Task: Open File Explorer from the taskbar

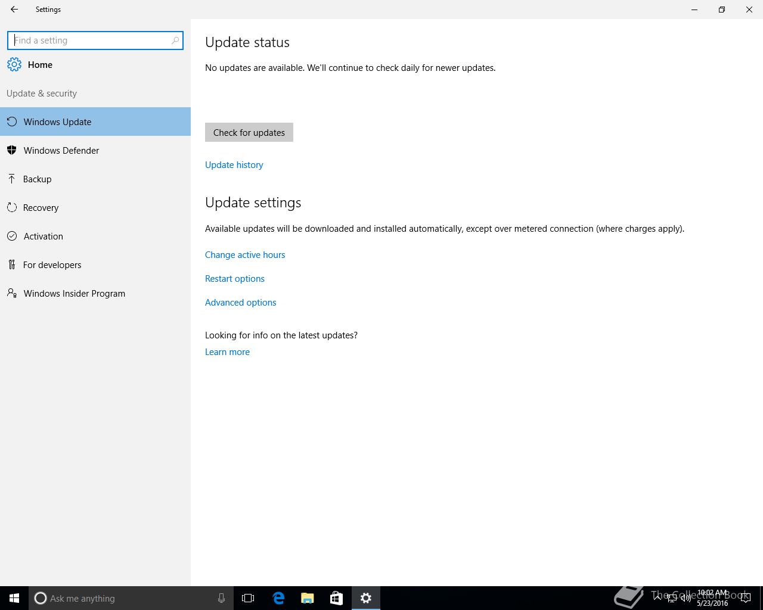Action: coord(308,598)
